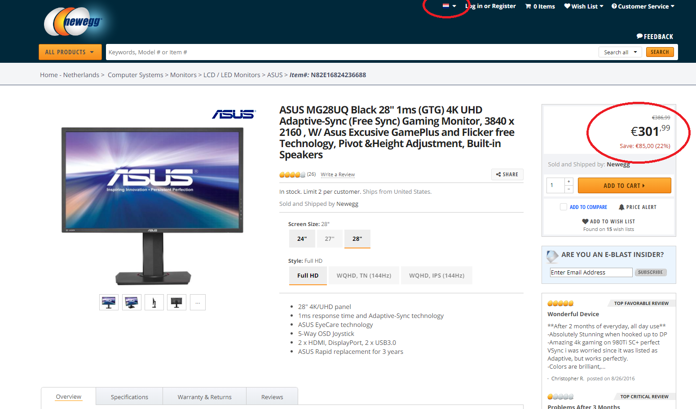Click the Write a Review link

click(337, 174)
